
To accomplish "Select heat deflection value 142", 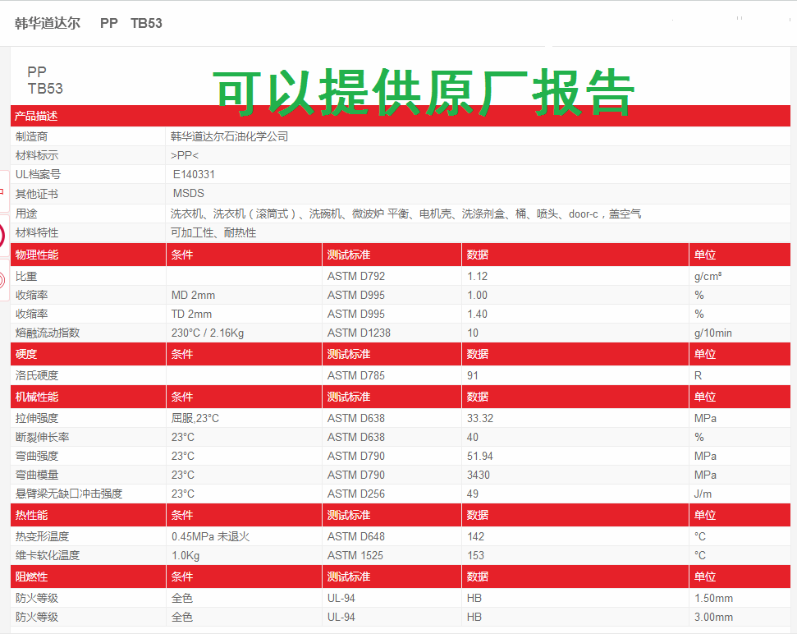I will pyautogui.click(x=476, y=536).
